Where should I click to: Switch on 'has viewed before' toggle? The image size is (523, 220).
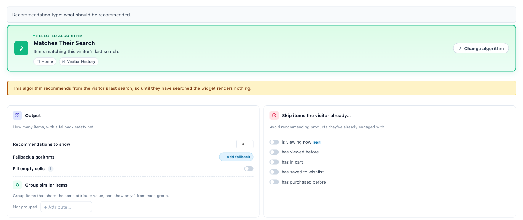coord(274,152)
